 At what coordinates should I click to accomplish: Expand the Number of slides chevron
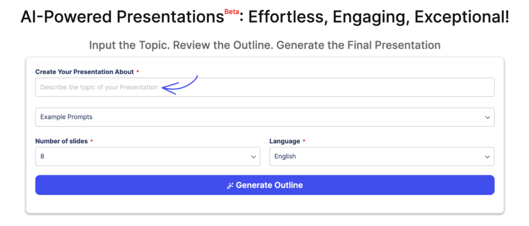[x=253, y=157]
